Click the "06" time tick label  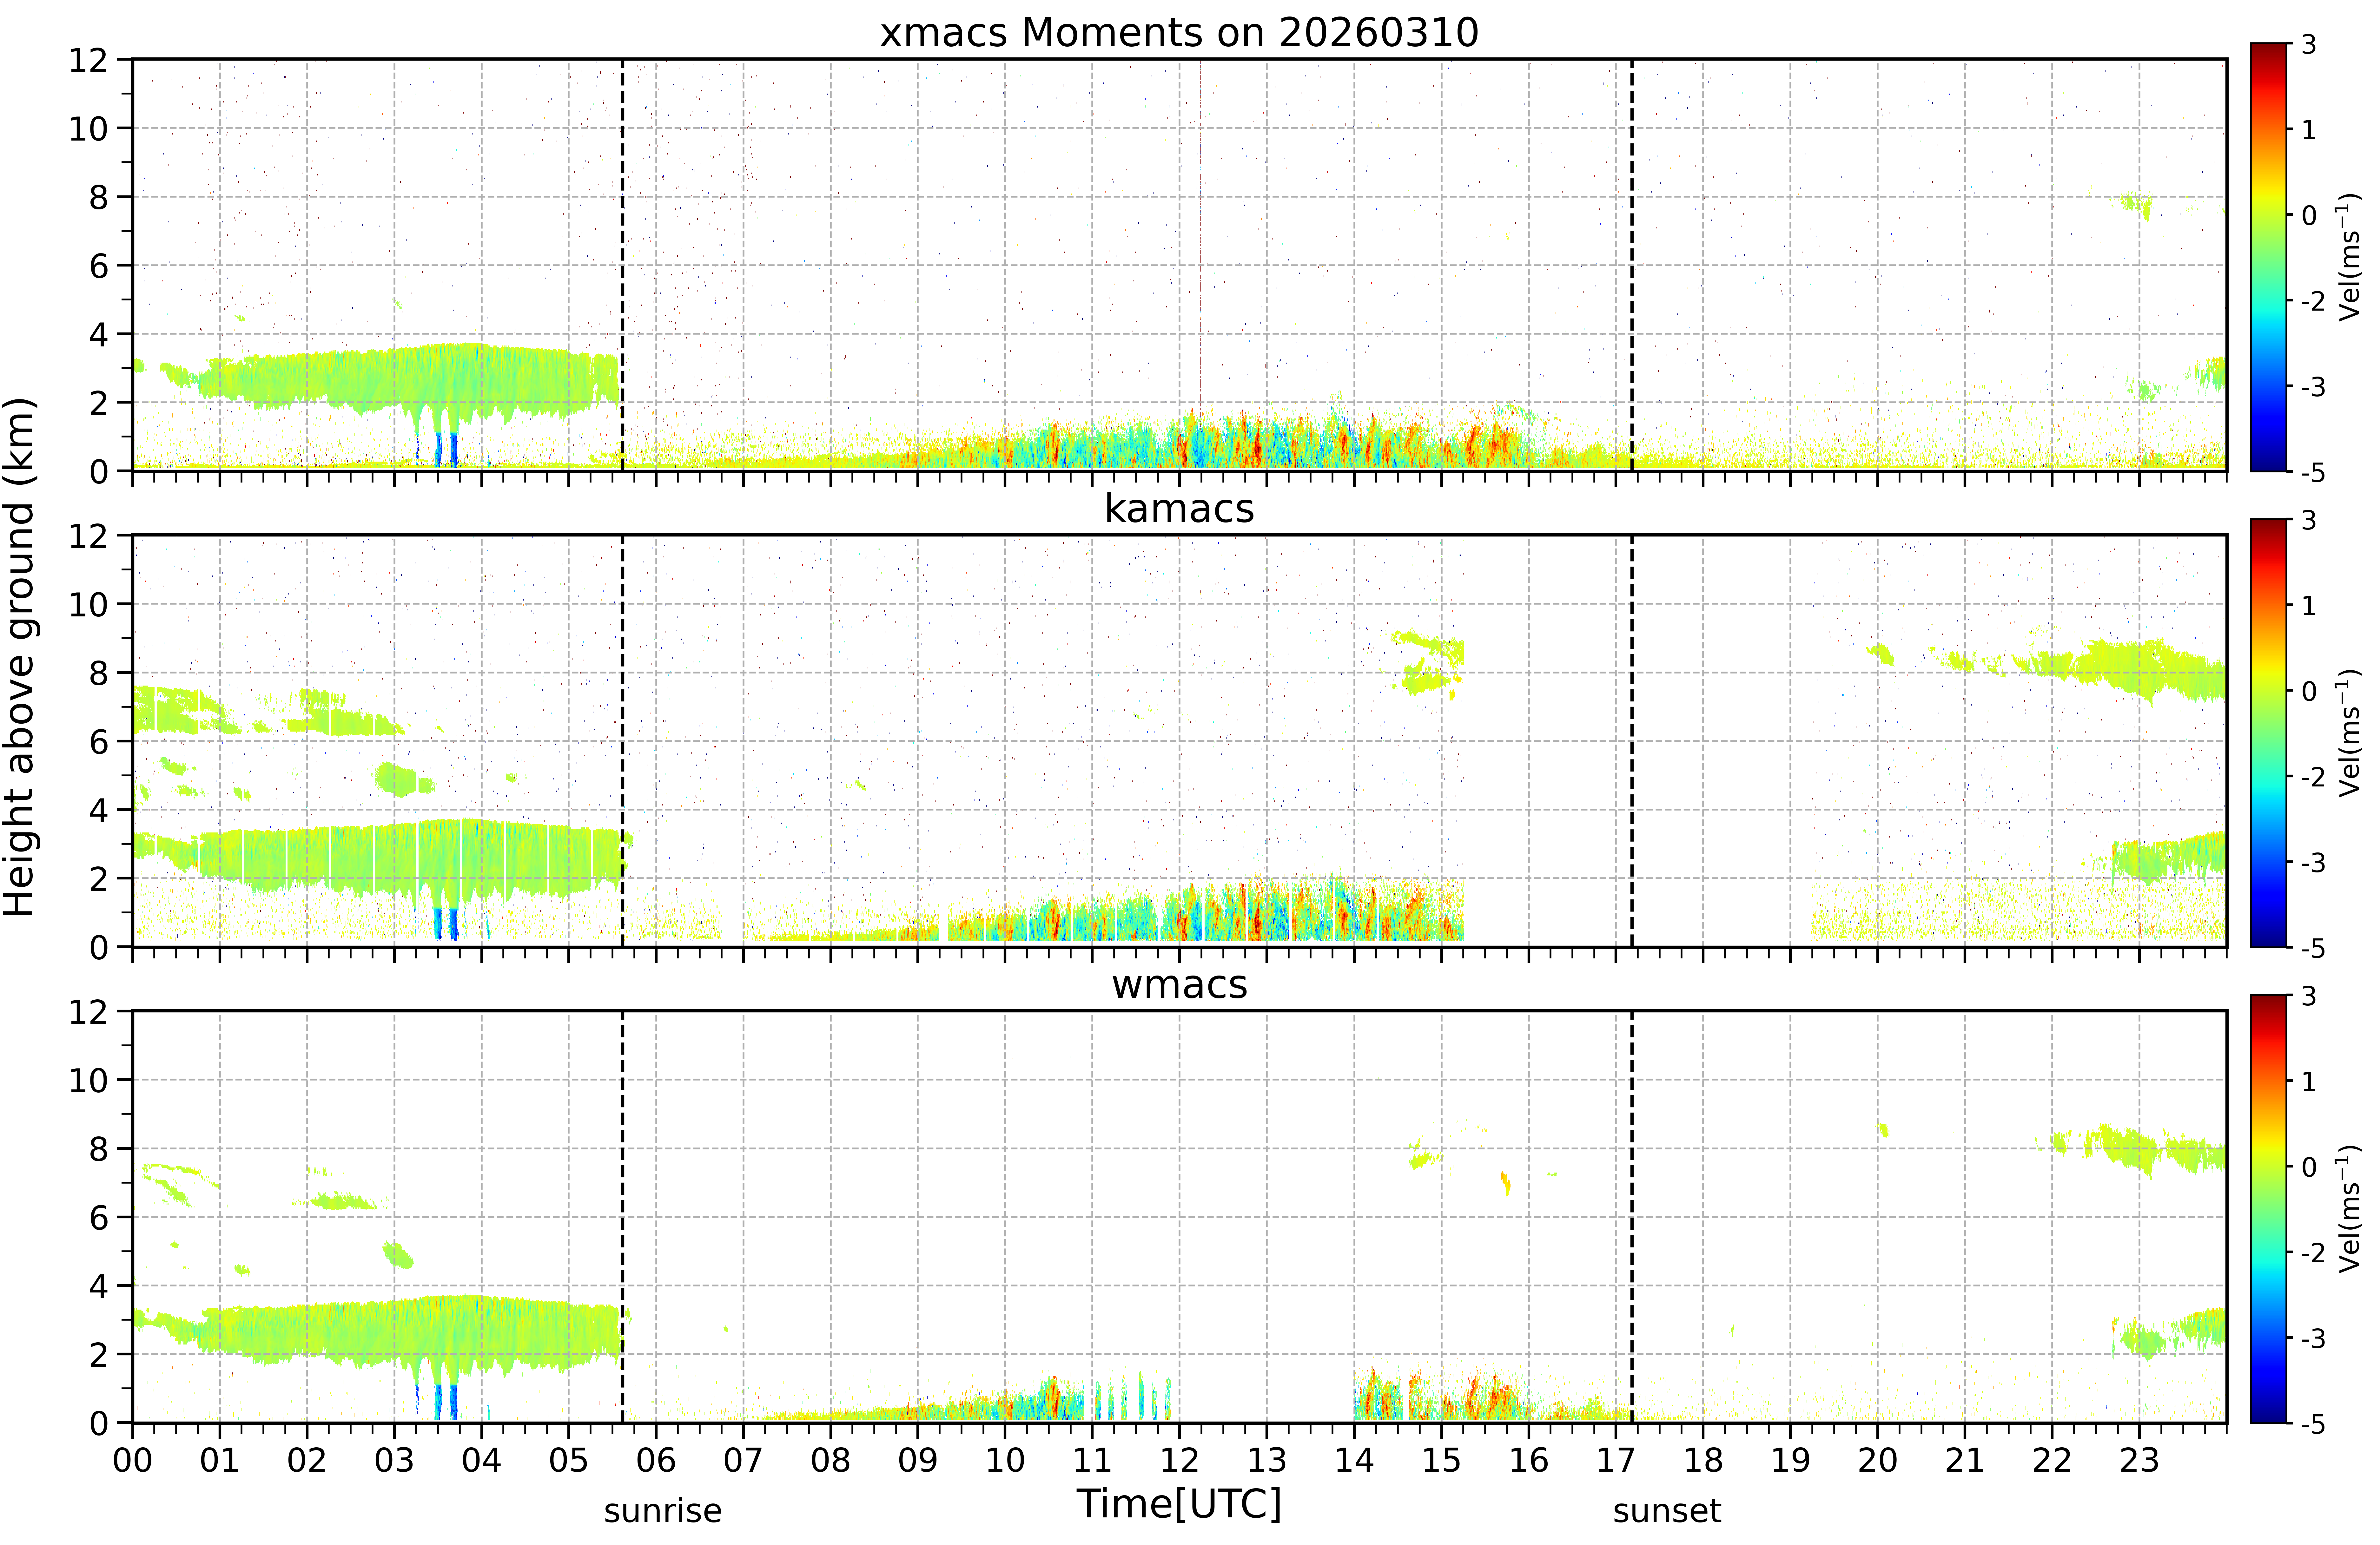656,1460
